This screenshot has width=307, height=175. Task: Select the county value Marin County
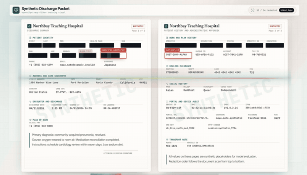(x=104, y=82)
